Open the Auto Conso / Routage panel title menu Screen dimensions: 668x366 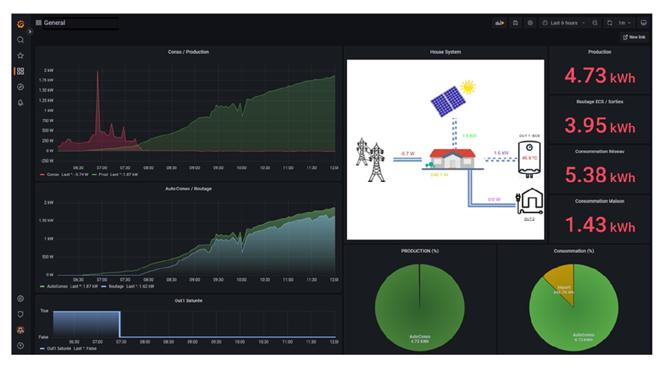click(190, 189)
